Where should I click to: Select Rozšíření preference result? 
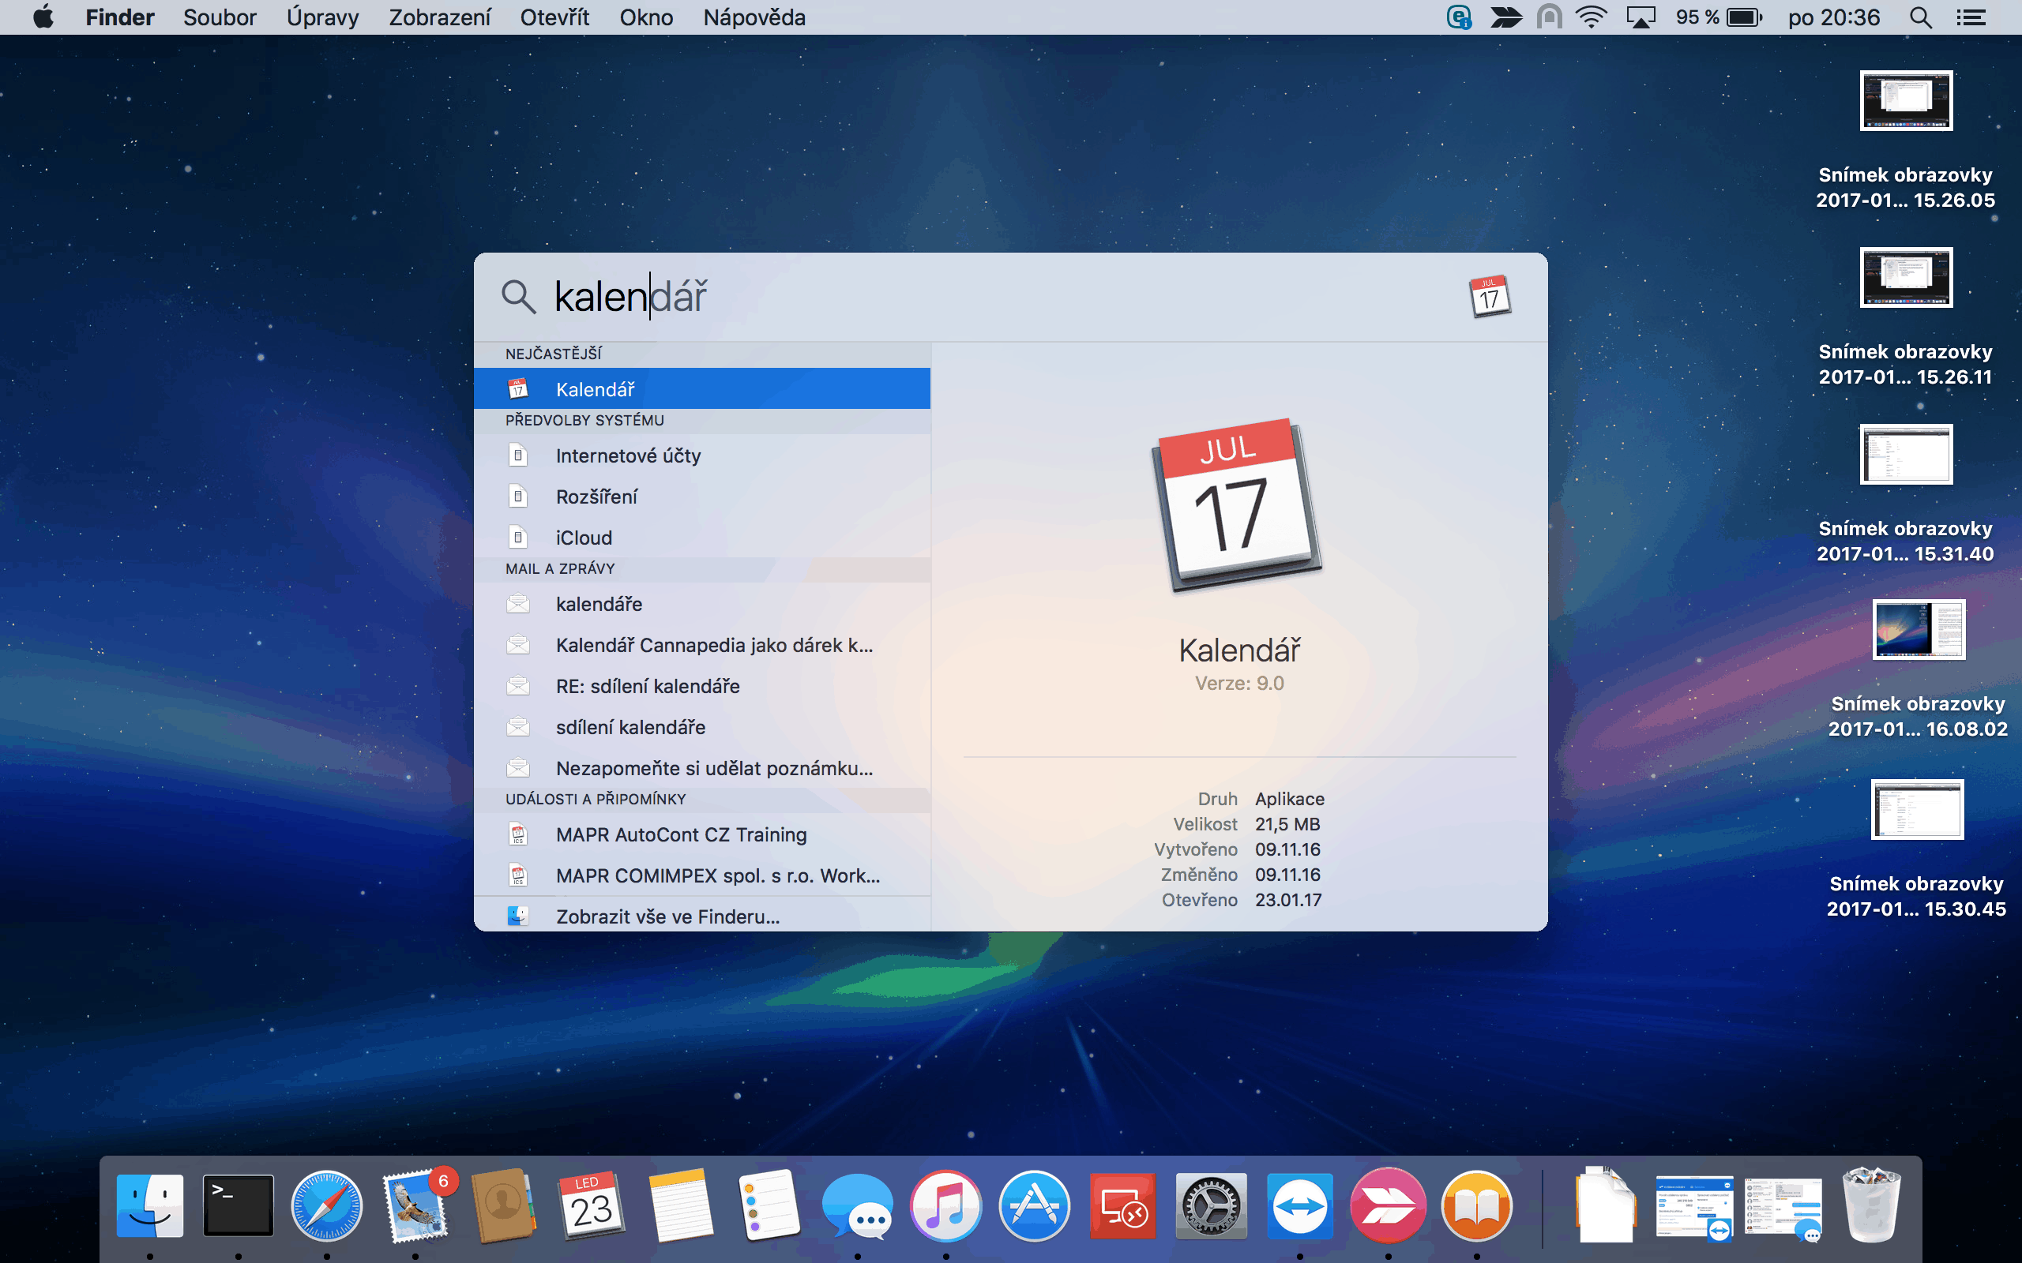(702, 497)
